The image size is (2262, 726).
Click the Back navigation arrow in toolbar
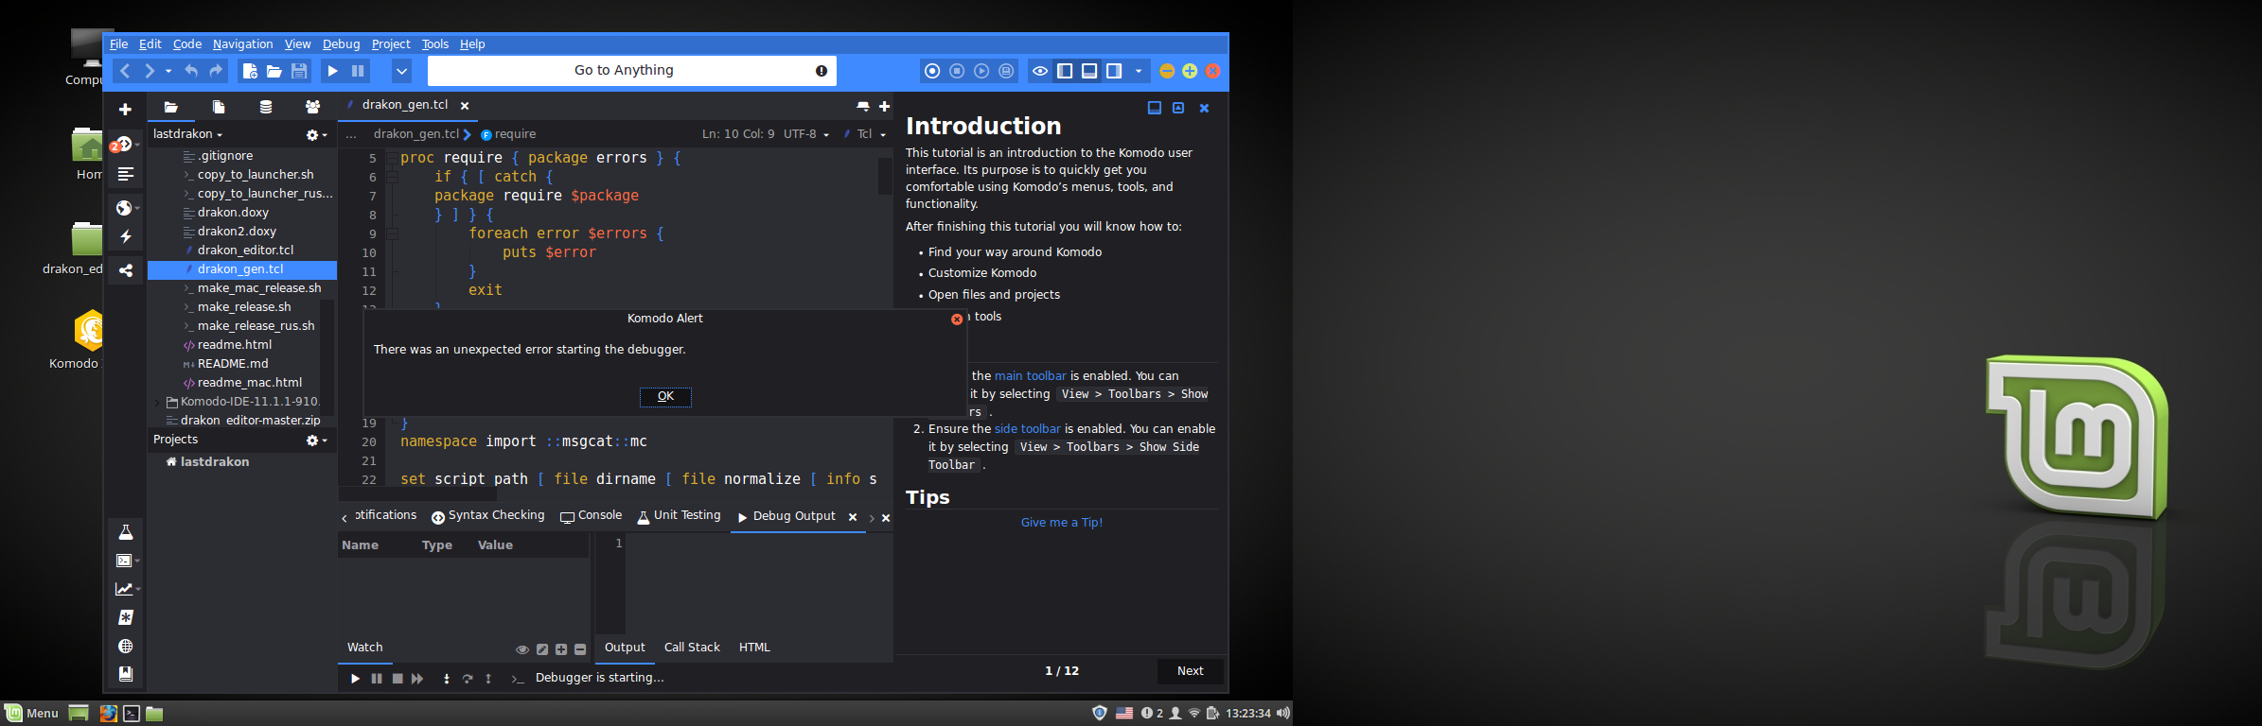[125, 71]
